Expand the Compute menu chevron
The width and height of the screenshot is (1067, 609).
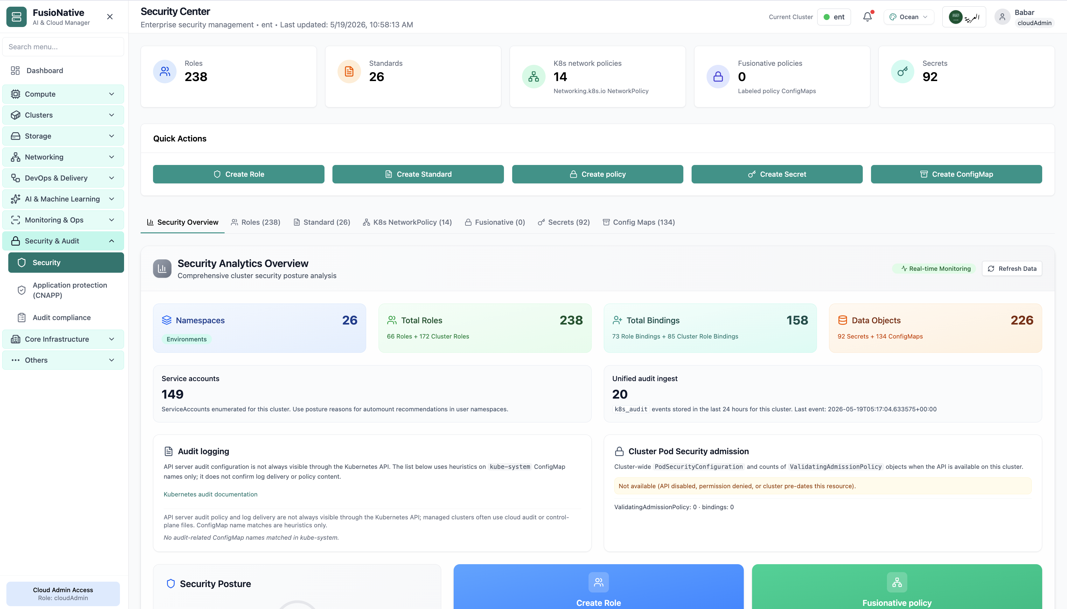click(x=112, y=94)
